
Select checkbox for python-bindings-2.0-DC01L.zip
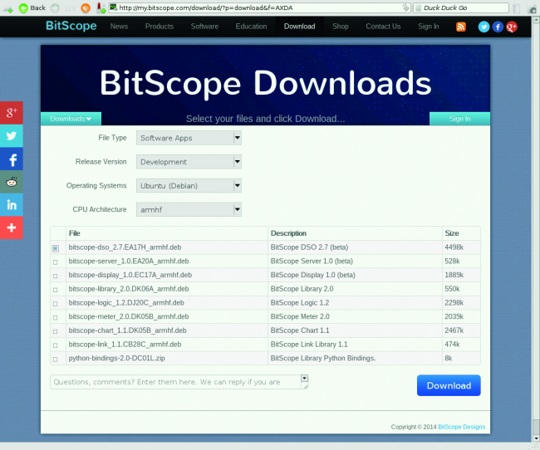(x=56, y=359)
